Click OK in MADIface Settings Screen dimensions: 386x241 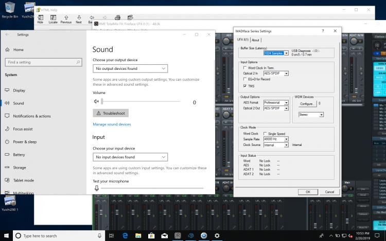coord(308,192)
